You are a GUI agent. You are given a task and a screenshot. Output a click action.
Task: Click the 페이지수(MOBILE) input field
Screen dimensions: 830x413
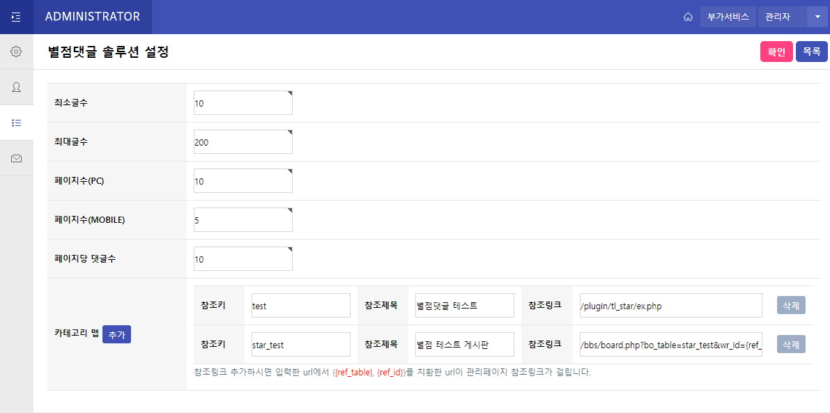click(243, 220)
